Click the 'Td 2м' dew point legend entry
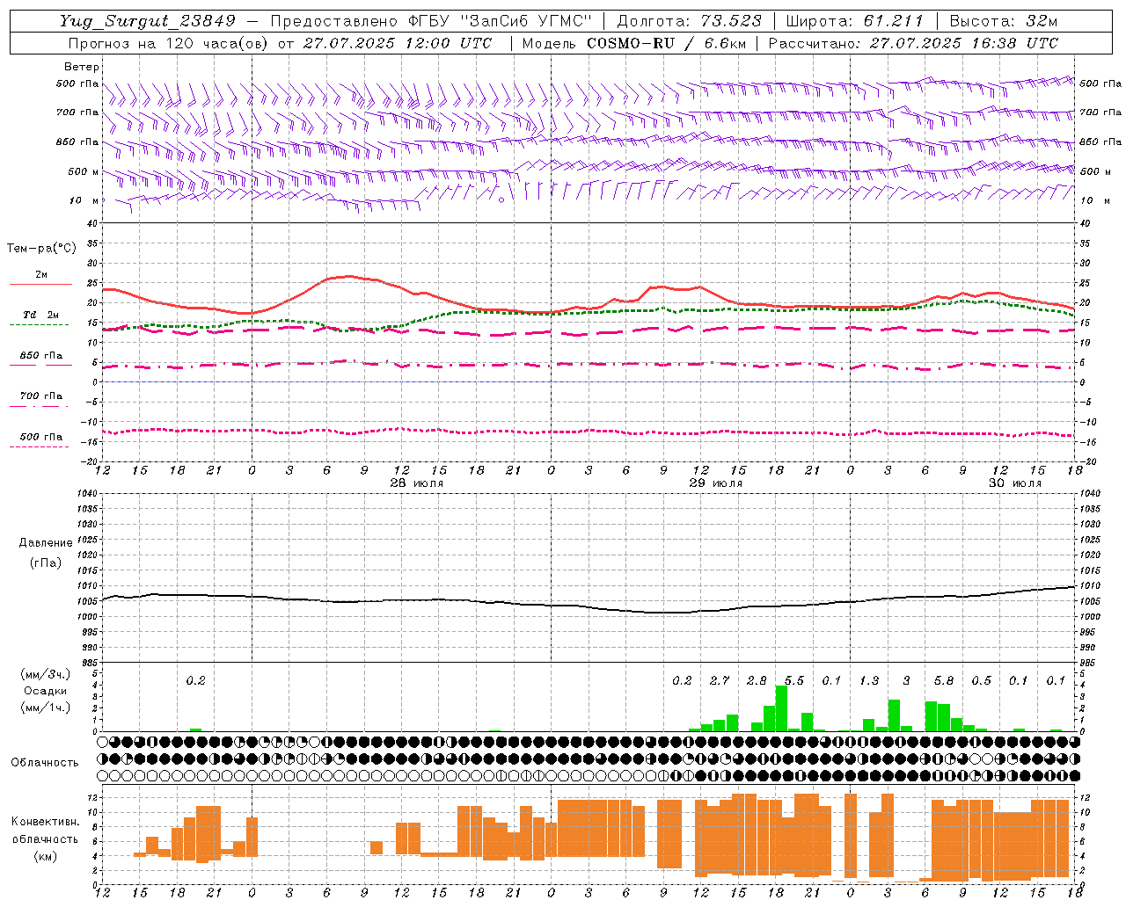Screen dimensions: 1126x900 click(x=40, y=315)
